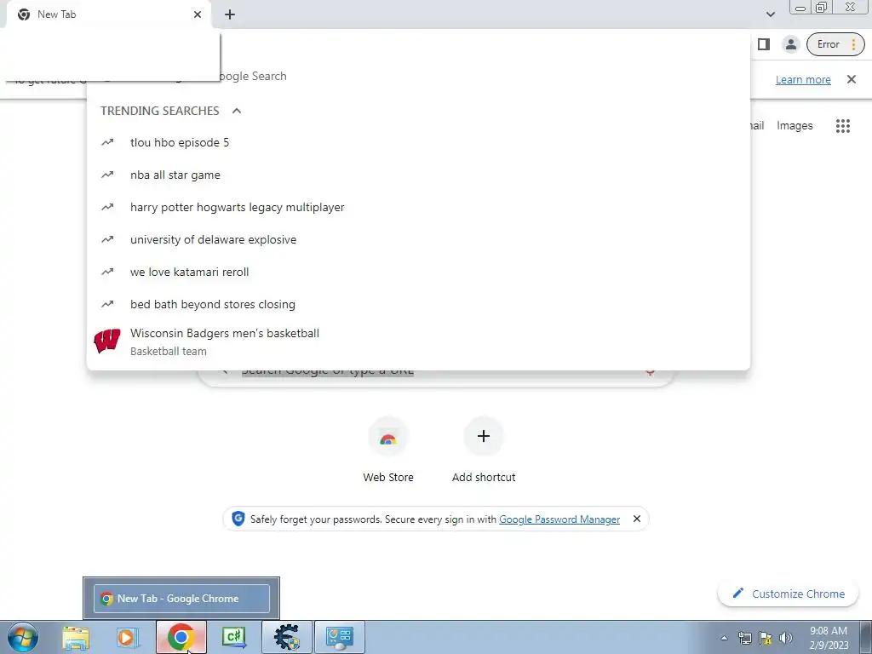Open the C# application taskbar icon

[x=233, y=637]
